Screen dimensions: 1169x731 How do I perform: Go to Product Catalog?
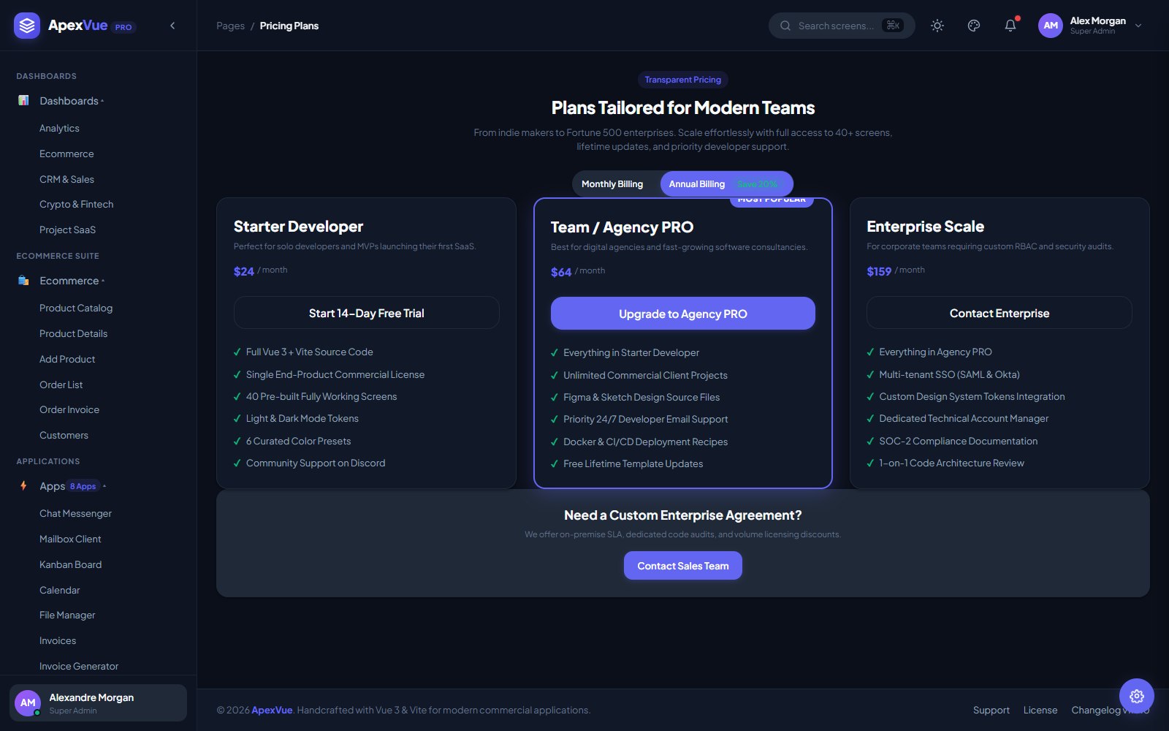point(76,308)
